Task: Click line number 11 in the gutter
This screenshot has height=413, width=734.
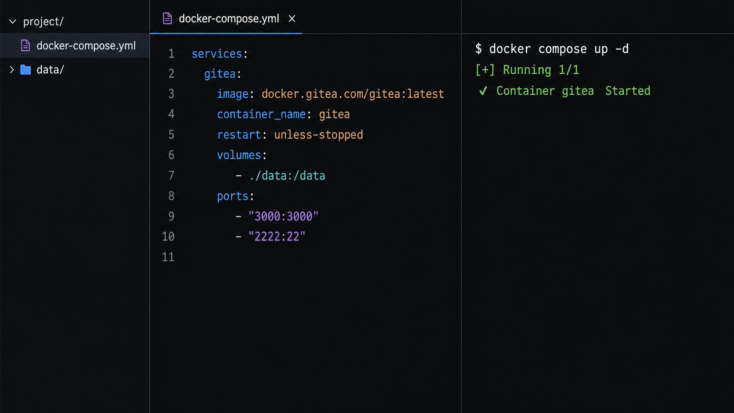Action: tap(168, 257)
